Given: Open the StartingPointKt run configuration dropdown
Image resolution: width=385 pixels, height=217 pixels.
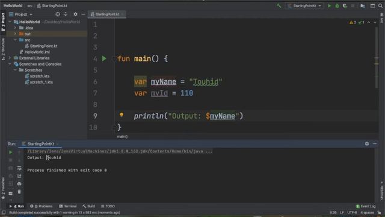Looking at the screenshot, I should [x=304, y=5].
